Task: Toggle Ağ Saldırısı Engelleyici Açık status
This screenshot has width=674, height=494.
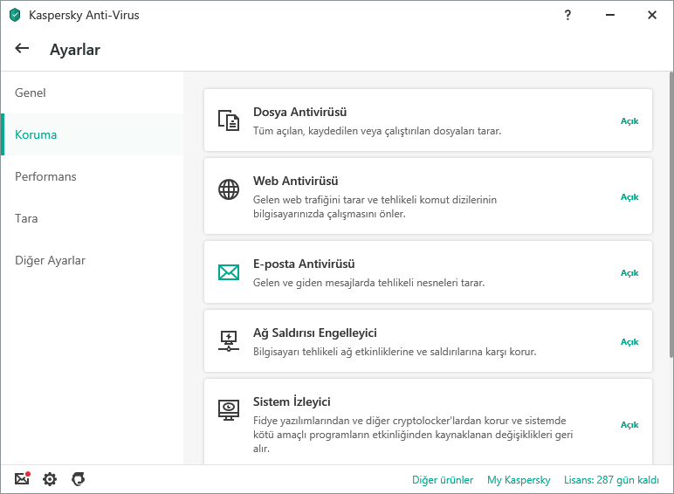Action: pyautogui.click(x=629, y=342)
